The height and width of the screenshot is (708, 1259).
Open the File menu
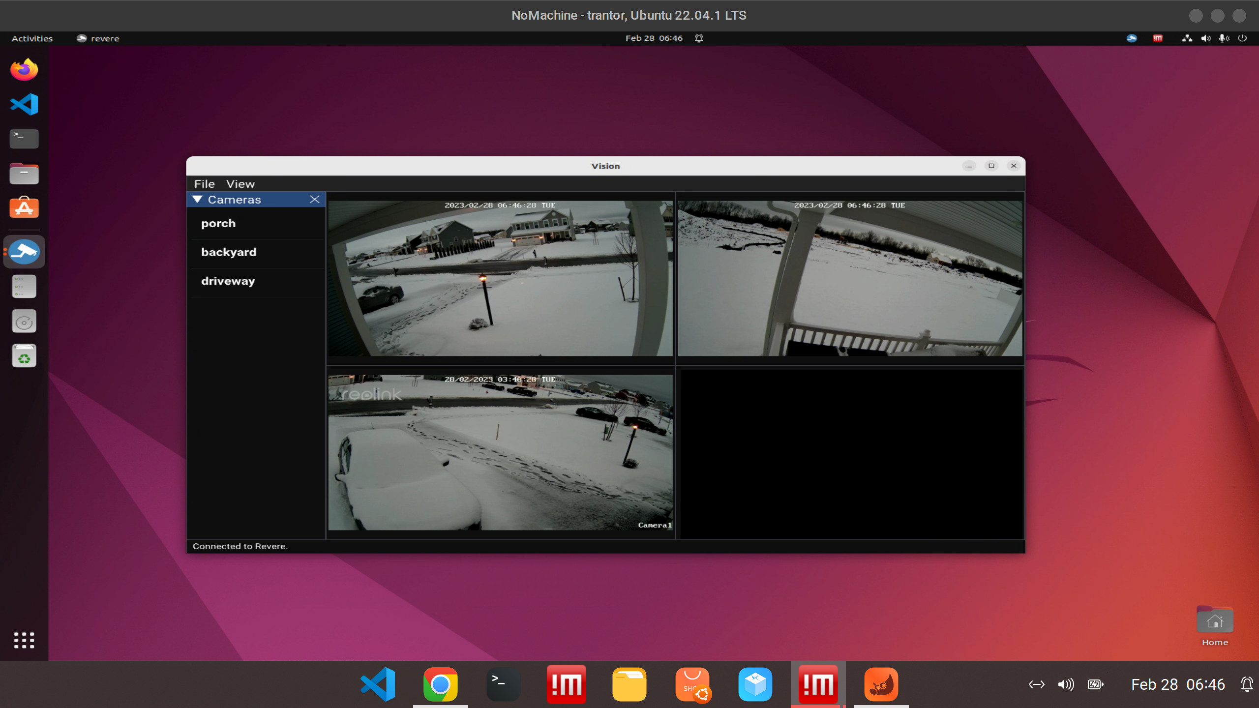click(204, 184)
